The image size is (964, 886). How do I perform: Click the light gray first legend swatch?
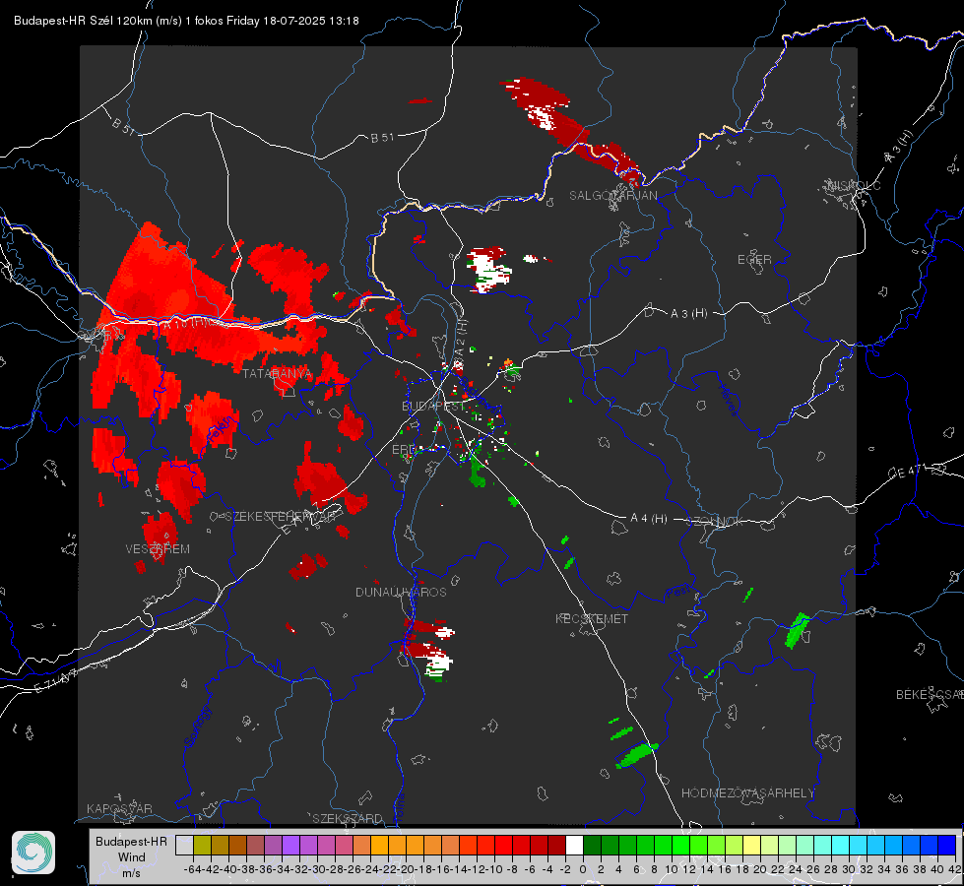coord(184,846)
